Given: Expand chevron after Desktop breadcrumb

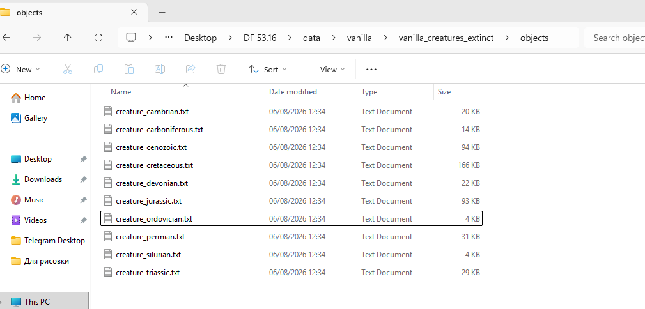Looking at the screenshot, I should [230, 38].
